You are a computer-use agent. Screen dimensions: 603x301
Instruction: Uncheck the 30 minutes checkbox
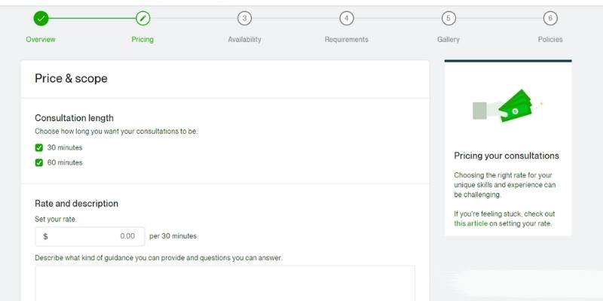39,147
